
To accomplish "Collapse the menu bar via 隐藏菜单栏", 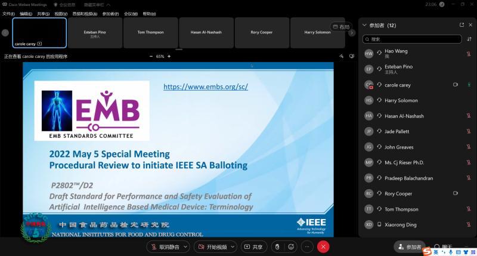I will coord(97,5).
